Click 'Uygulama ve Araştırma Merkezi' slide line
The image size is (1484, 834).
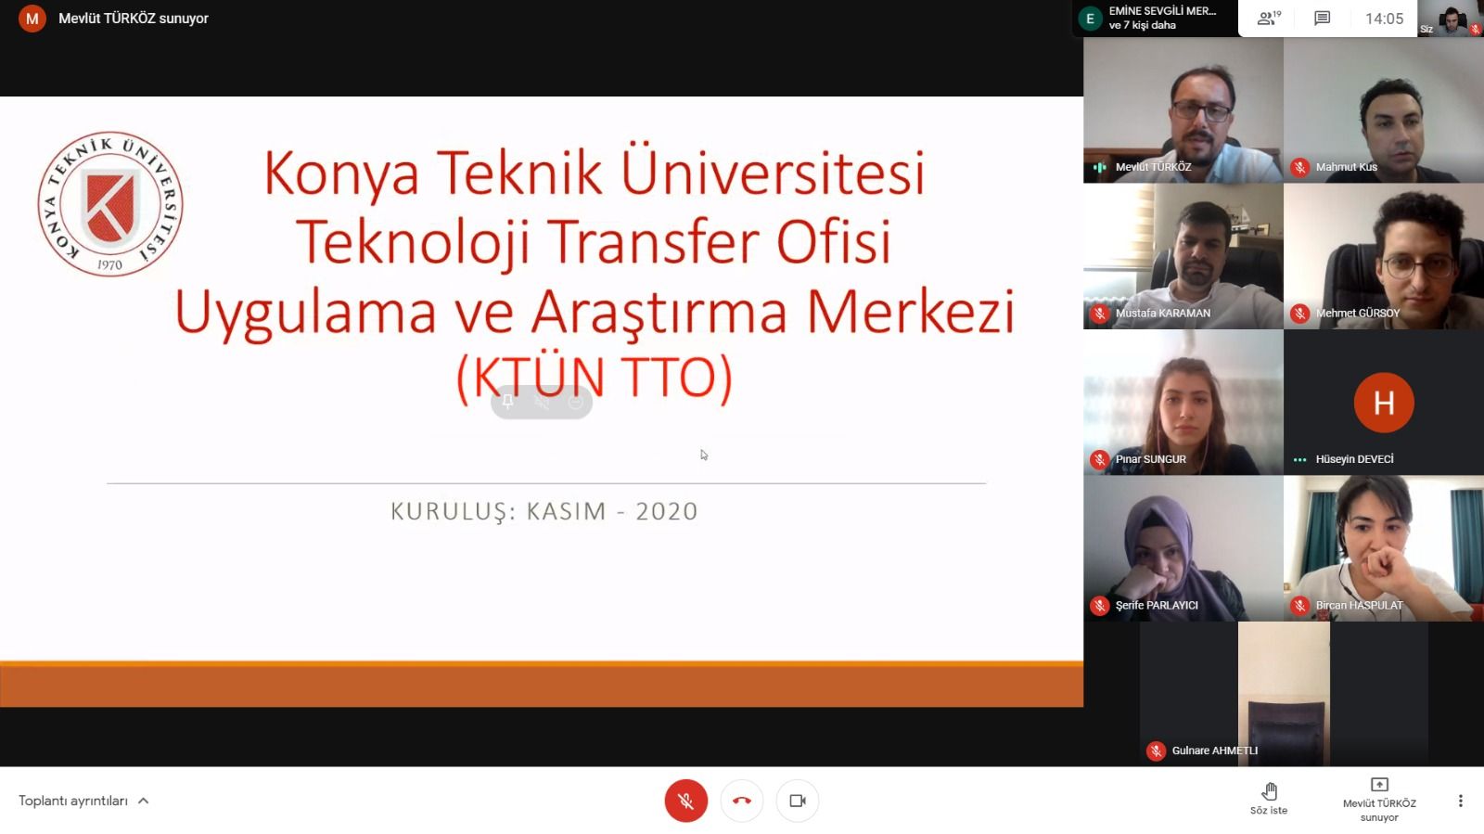click(x=595, y=313)
